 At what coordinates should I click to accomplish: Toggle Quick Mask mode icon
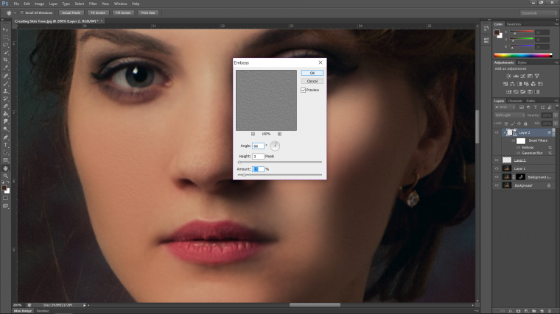5,198
